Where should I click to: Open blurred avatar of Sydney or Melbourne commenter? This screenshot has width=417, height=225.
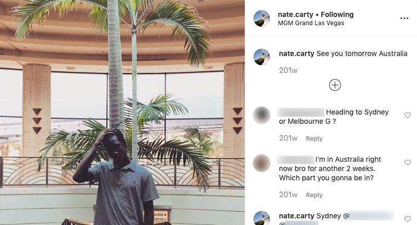tap(262, 115)
